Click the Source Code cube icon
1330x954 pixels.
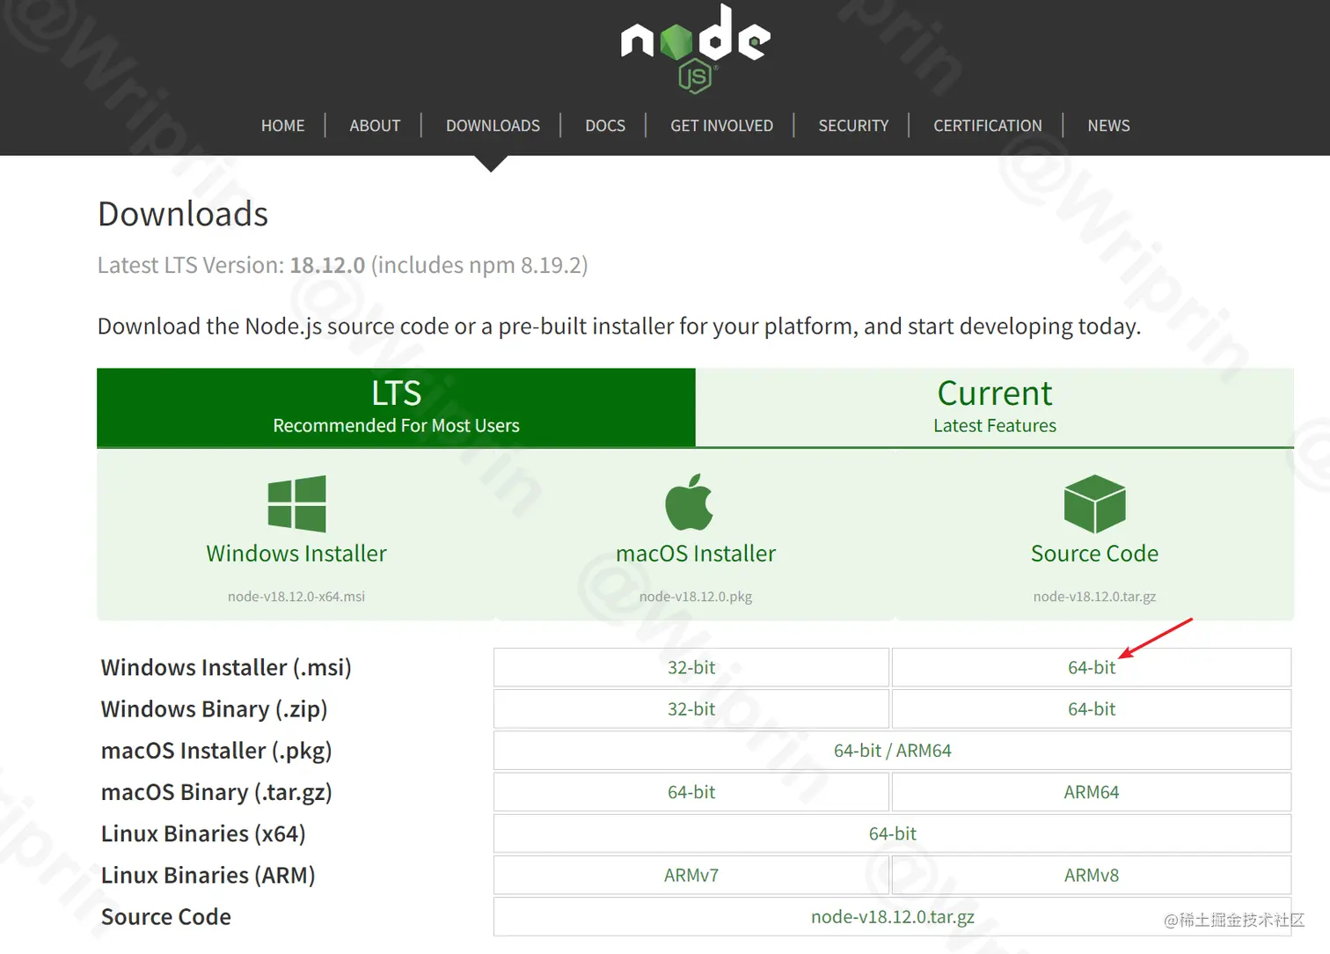(1093, 503)
